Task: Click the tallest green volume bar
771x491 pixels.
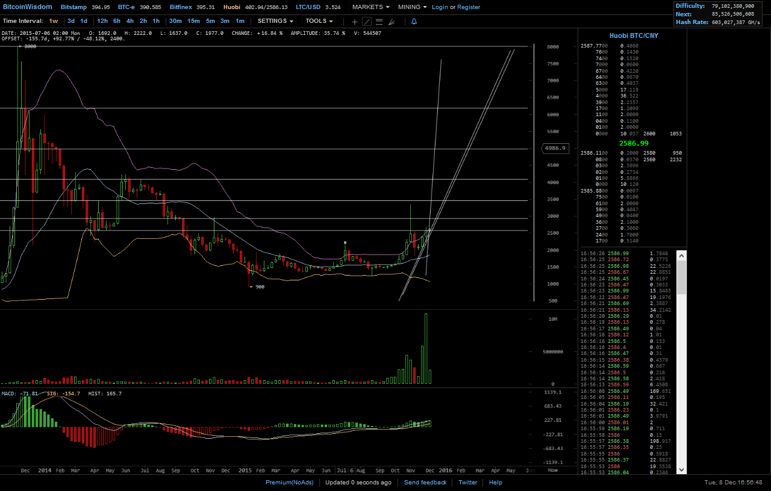Action: pos(426,348)
